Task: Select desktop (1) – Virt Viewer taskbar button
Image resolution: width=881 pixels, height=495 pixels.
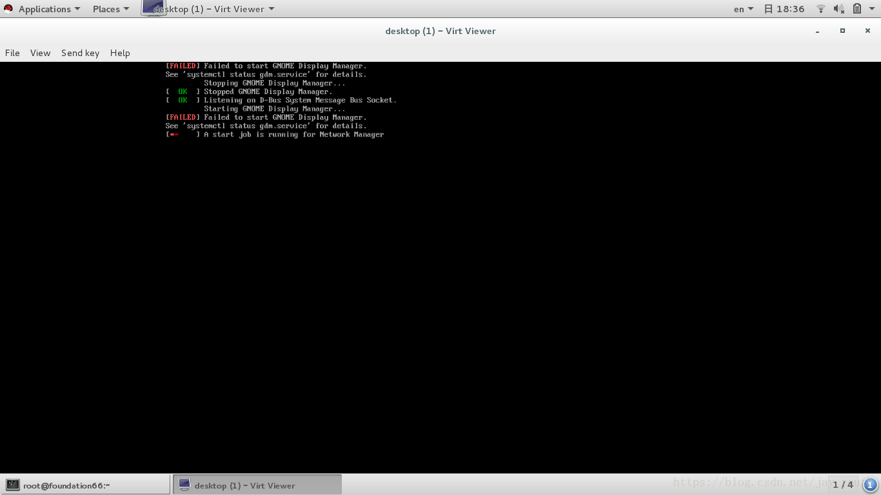Action: click(257, 485)
